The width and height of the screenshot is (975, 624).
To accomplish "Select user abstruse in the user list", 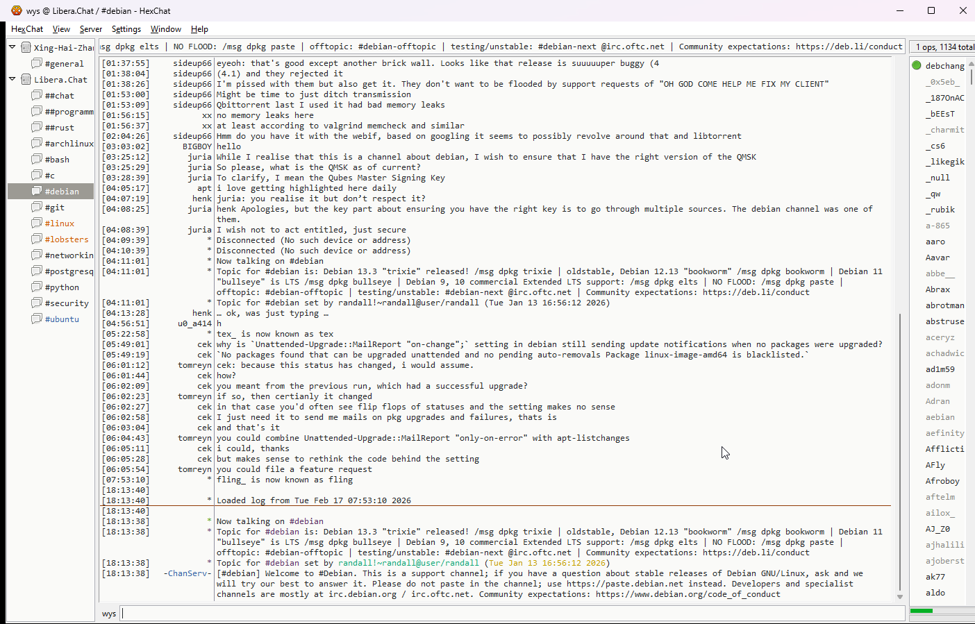I will (944, 321).
